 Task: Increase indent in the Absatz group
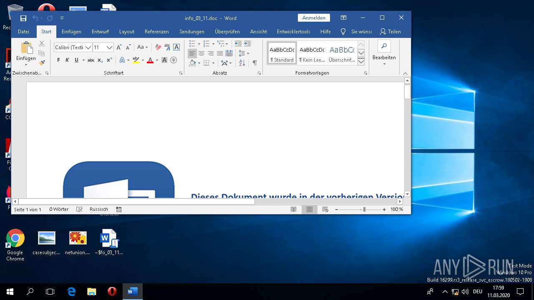click(247, 44)
